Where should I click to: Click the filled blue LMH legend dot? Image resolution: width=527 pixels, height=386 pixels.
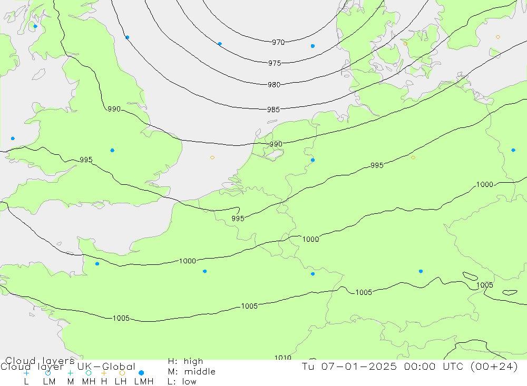(x=141, y=373)
